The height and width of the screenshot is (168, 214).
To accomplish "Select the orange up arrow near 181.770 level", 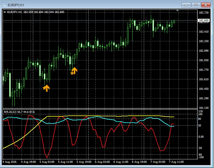I will pos(75,71).
